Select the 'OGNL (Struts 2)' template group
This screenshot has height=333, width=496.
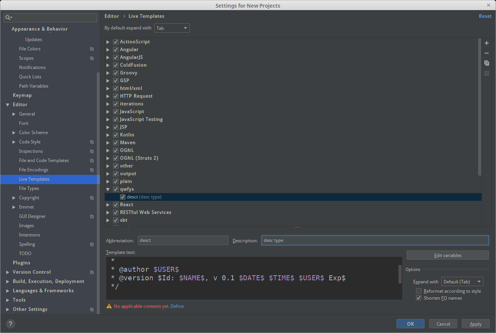click(139, 158)
